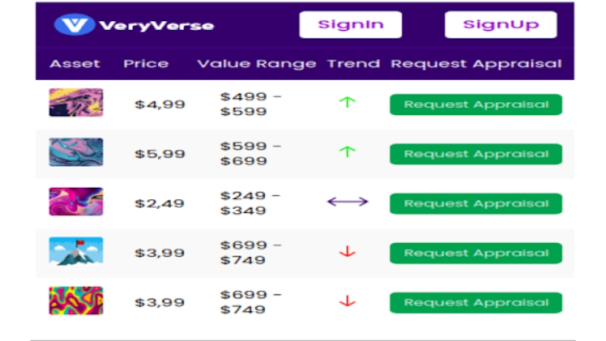The width and height of the screenshot is (606, 341).
Task: Select the colorful psychedelic pattern thumbnail
Action: pyautogui.click(x=76, y=301)
